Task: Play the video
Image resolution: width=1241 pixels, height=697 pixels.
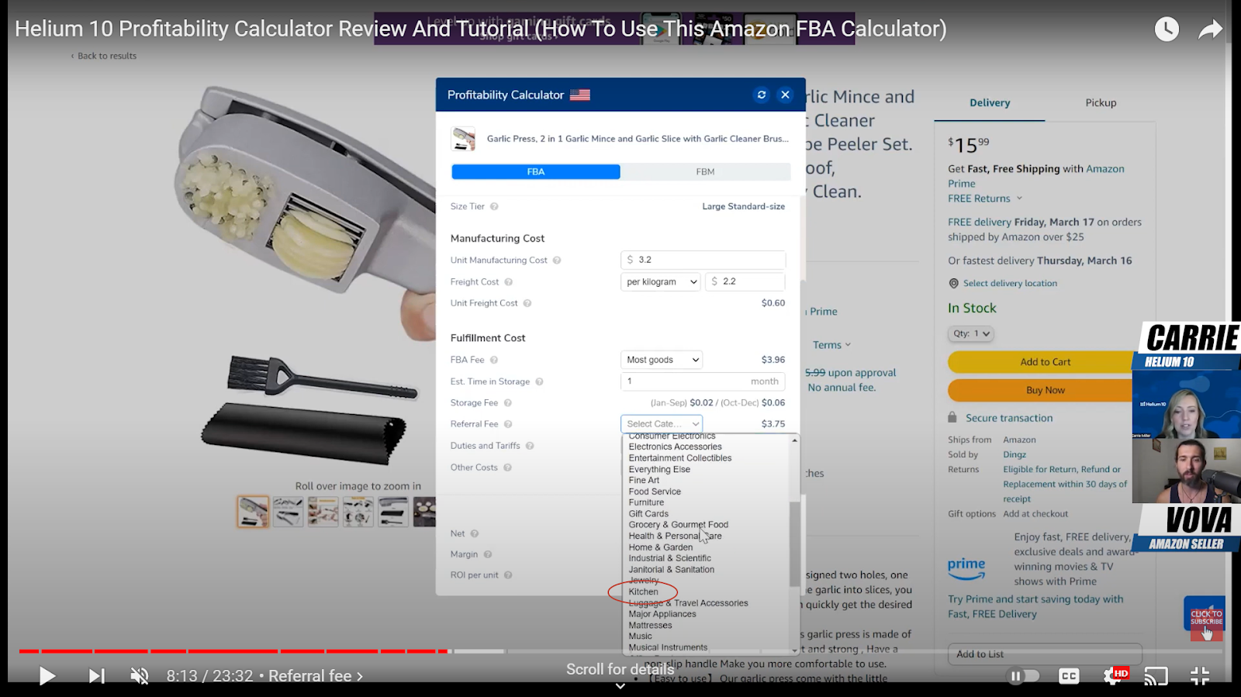Action: [47, 676]
